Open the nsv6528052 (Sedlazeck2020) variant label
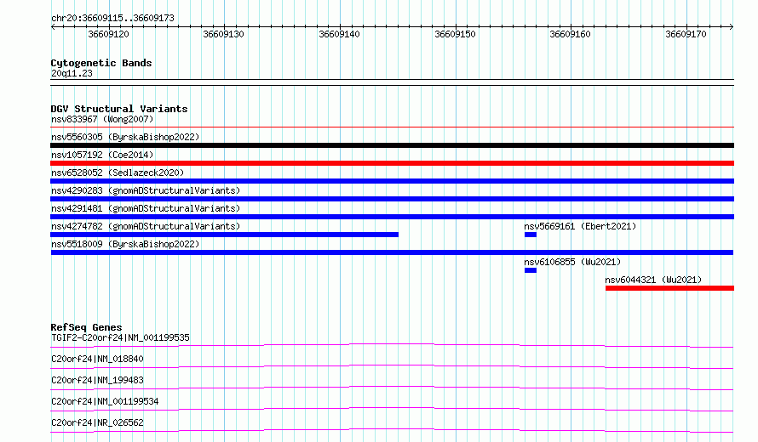The image size is (758, 442). tap(118, 173)
